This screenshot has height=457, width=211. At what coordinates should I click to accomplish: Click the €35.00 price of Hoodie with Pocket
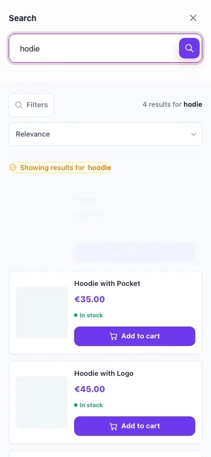click(90, 299)
